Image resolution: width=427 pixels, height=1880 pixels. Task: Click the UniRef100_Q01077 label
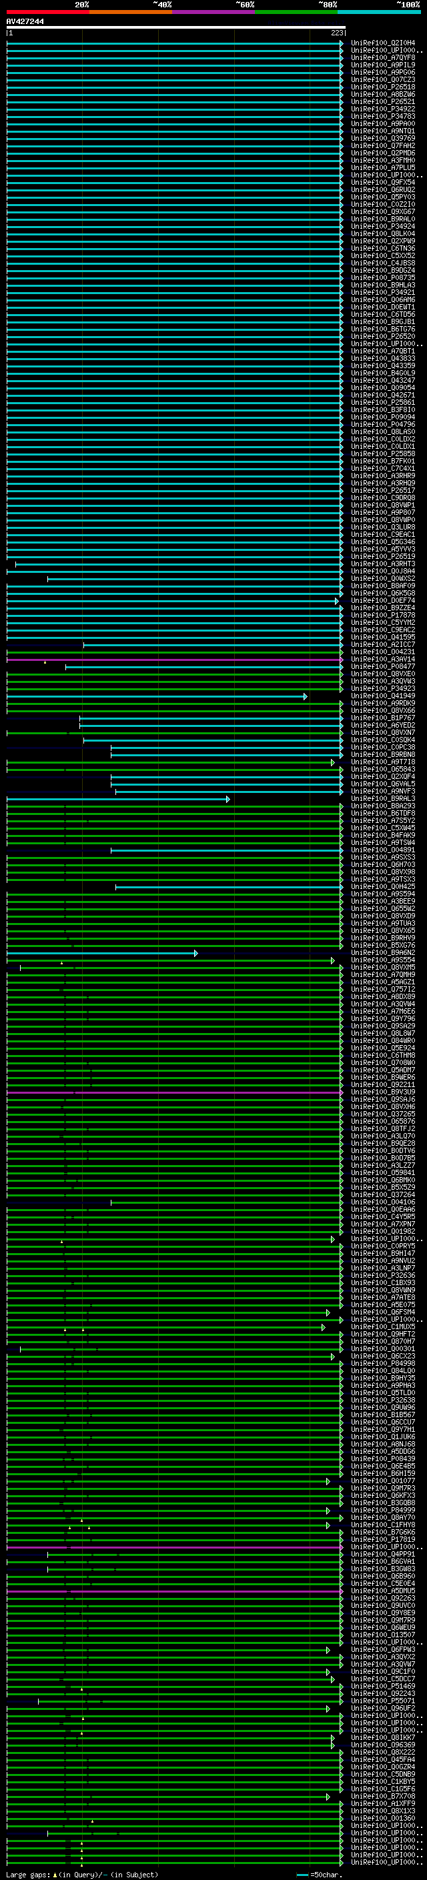382,1481
